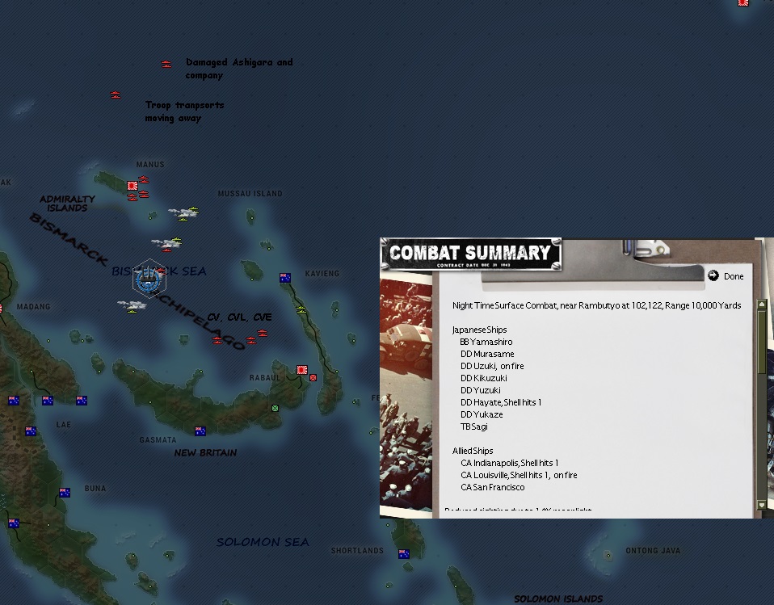The height and width of the screenshot is (605, 774).
Task: Select the Australian flag southwest of Lae
Action: (x=31, y=431)
